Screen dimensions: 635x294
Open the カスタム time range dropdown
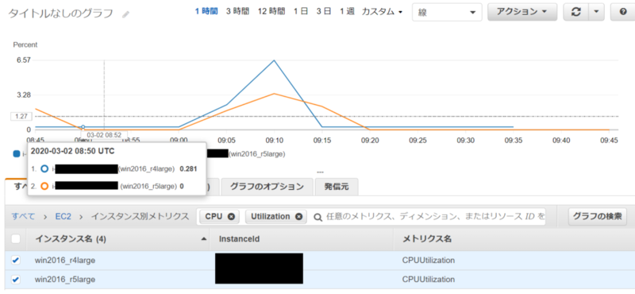[x=382, y=12]
